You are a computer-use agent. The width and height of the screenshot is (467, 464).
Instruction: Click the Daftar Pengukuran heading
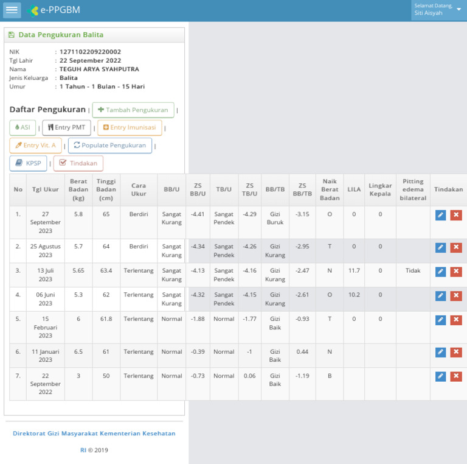47,110
